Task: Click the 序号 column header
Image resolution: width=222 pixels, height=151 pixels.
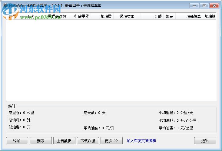Action: pyautogui.click(x=12, y=16)
